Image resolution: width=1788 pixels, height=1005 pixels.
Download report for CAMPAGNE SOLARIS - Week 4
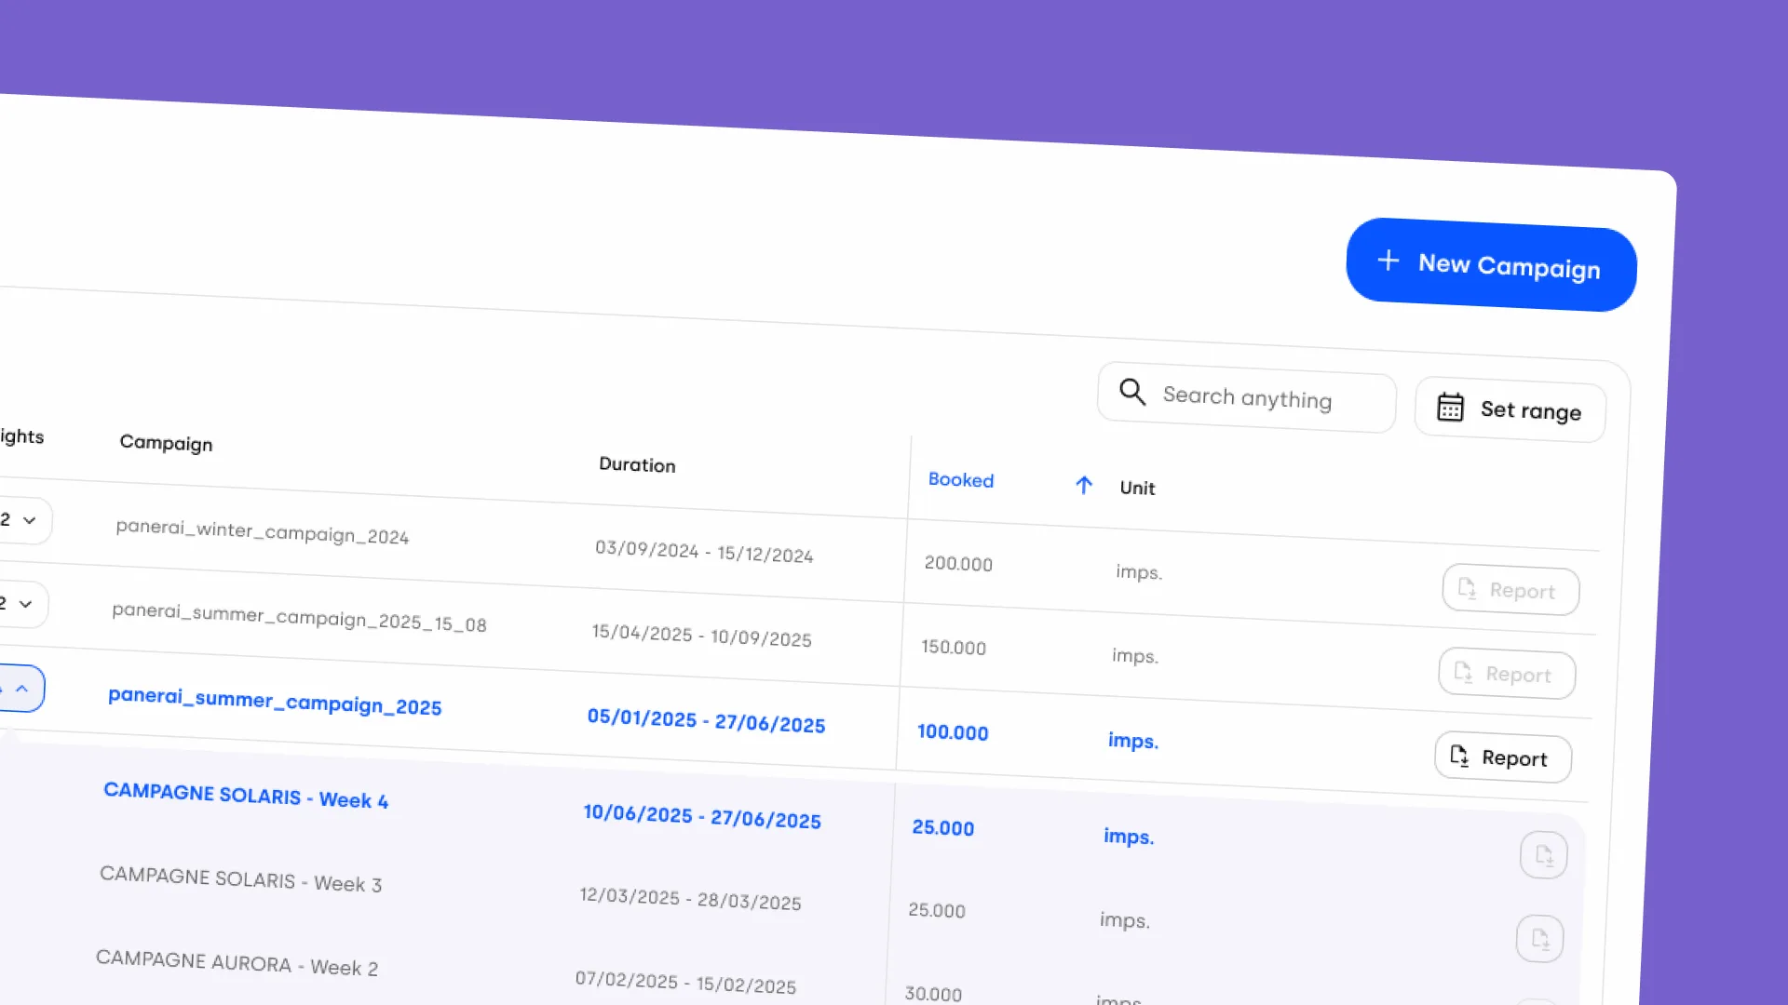1544,855
